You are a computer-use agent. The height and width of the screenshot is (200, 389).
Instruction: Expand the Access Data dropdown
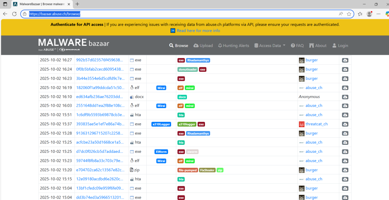click(x=270, y=46)
